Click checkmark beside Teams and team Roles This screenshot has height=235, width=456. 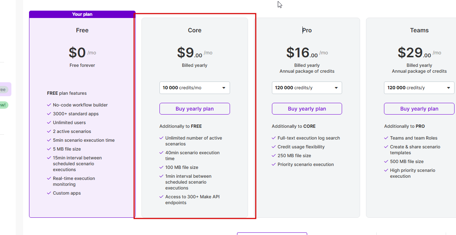(386, 138)
